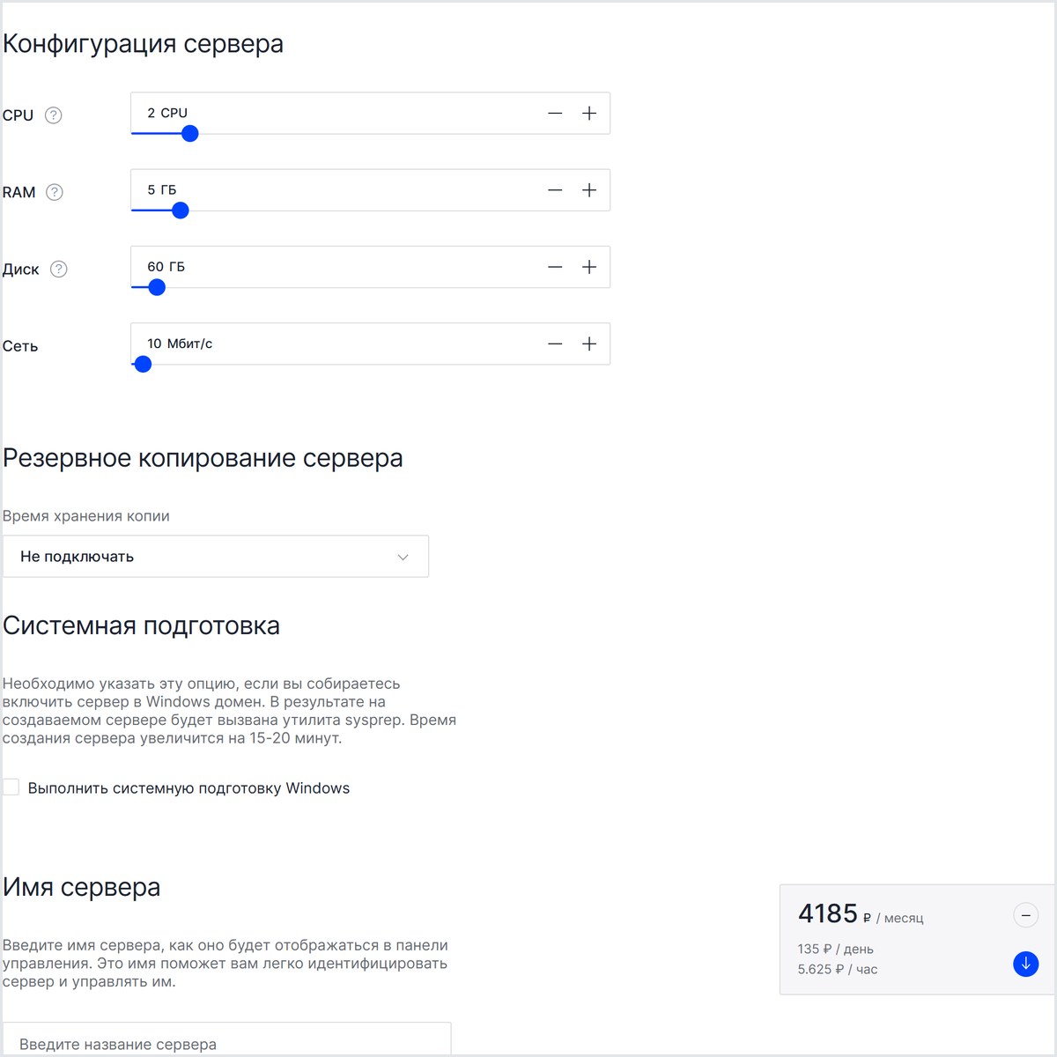This screenshot has height=1057, width=1057.
Task: Click the Системная подготовка heading
Action: [141, 625]
